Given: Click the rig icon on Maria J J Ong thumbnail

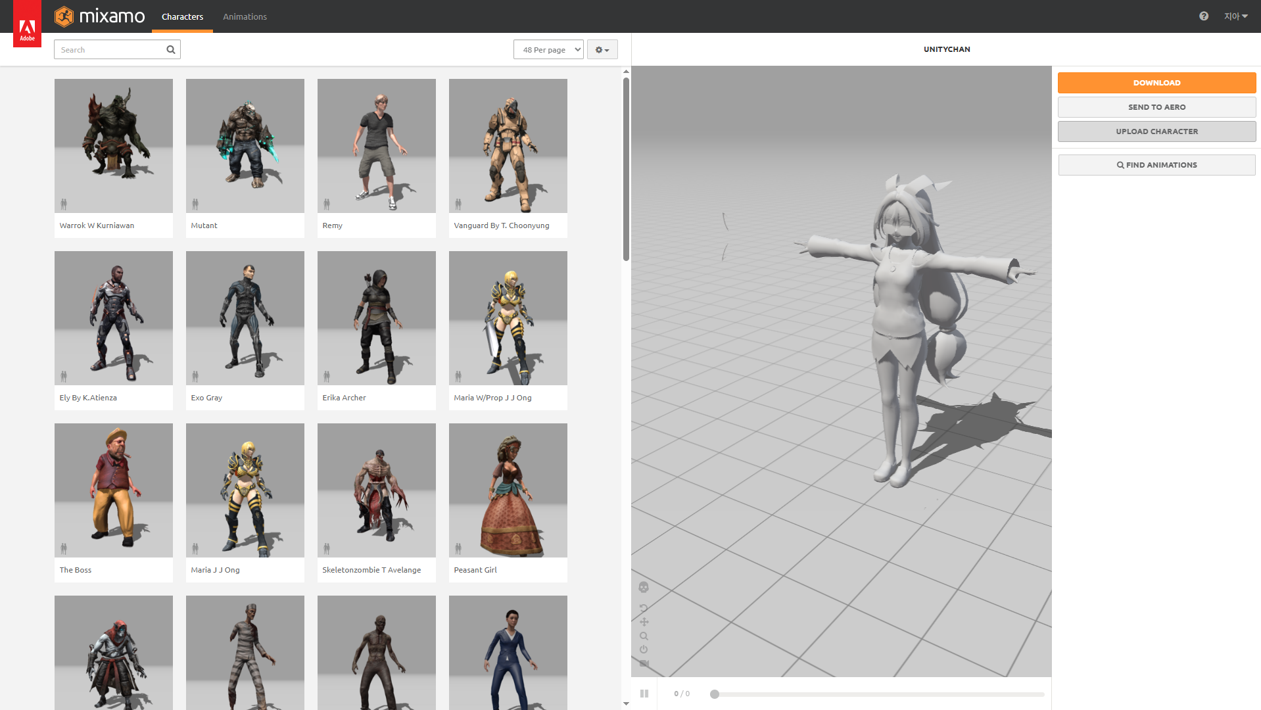Looking at the screenshot, I should point(195,548).
